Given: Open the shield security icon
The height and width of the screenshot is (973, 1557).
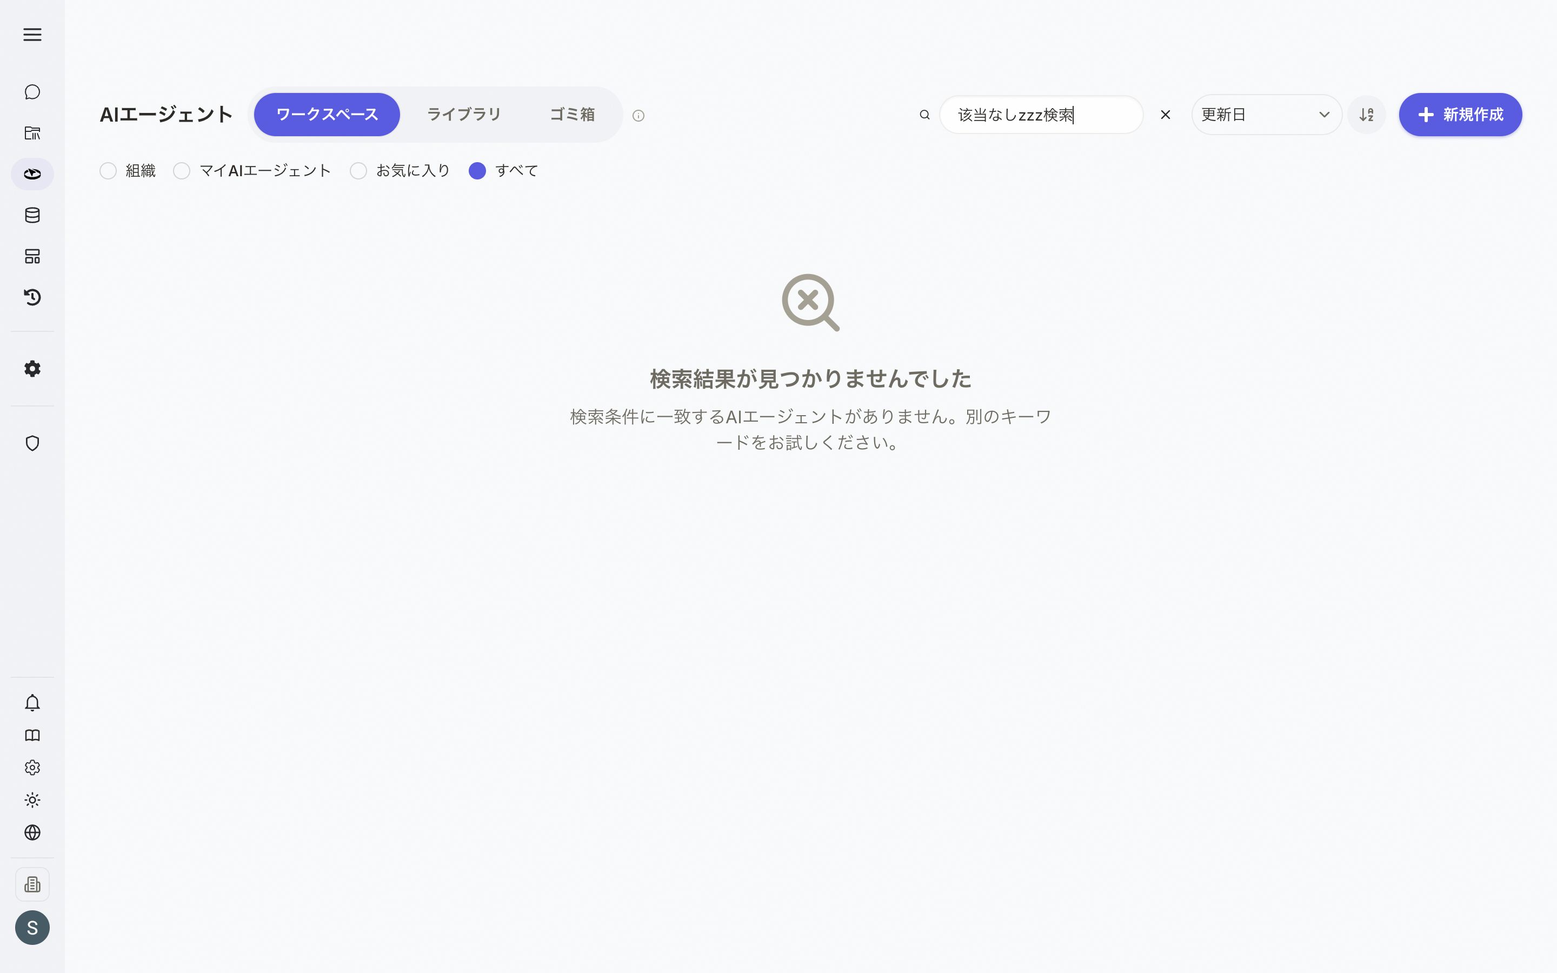Looking at the screenshot, I should click(x=32, y=443).
